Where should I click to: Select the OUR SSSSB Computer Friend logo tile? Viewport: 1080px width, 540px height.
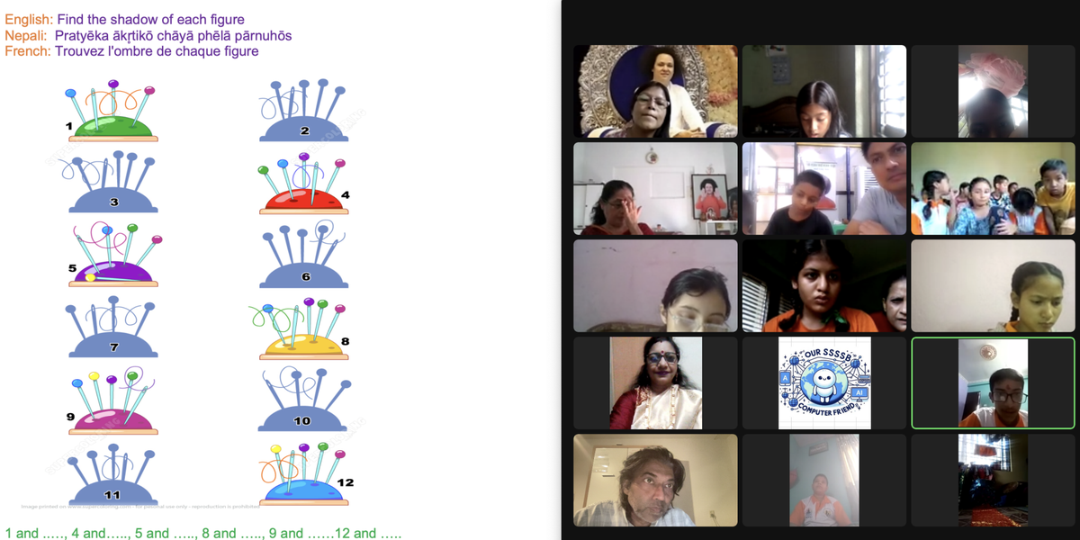pos(824,382)
